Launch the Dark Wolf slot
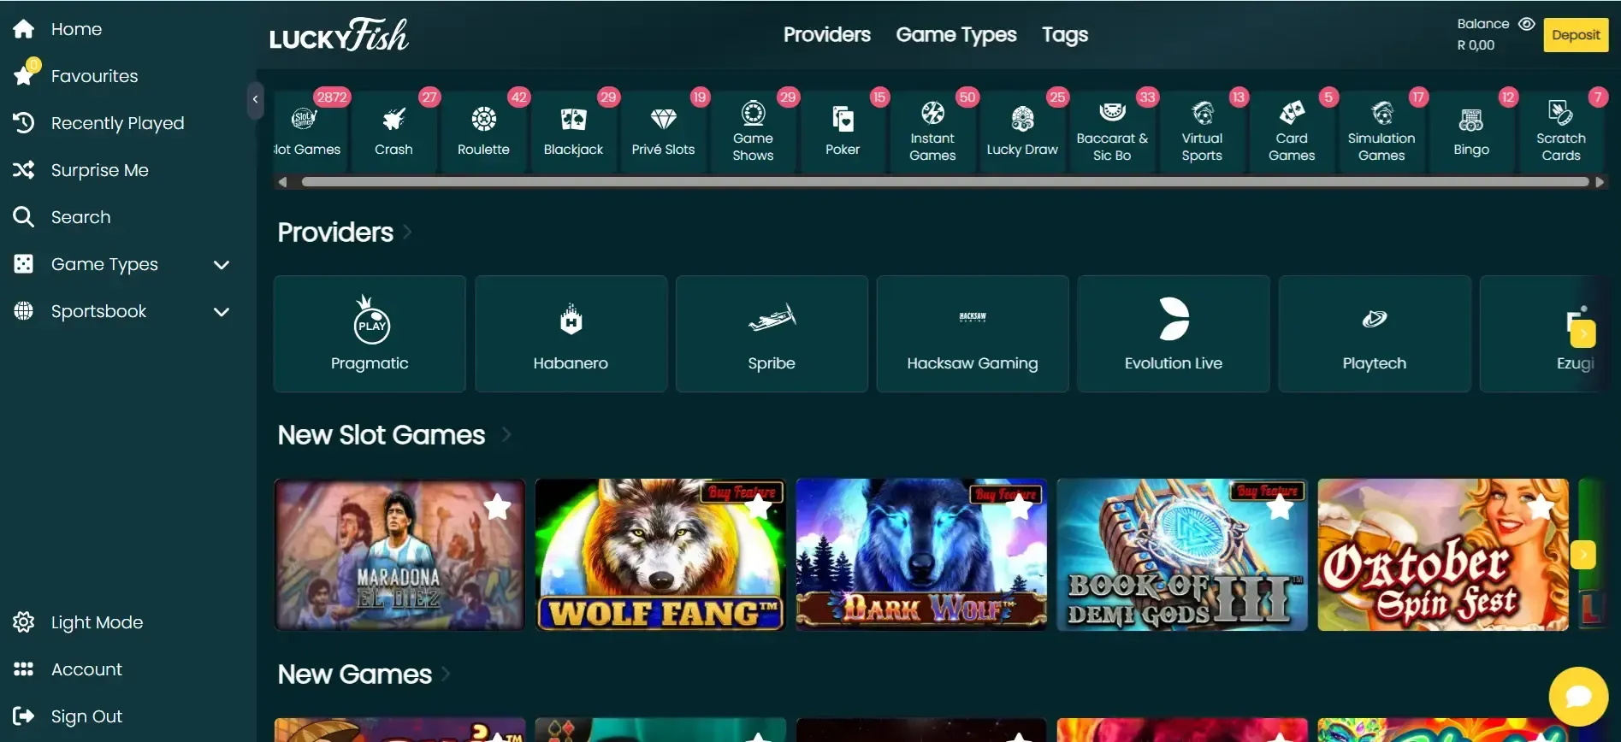 pos(921,555)
